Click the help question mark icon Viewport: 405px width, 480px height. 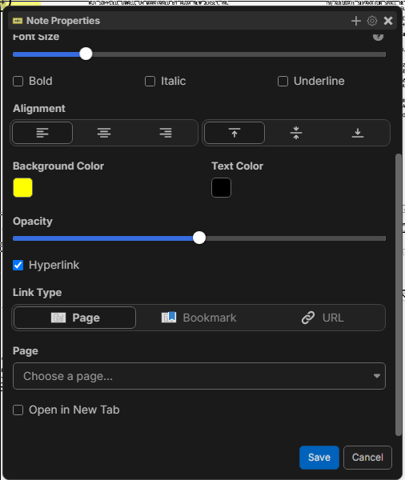click(x=378, y=37)
